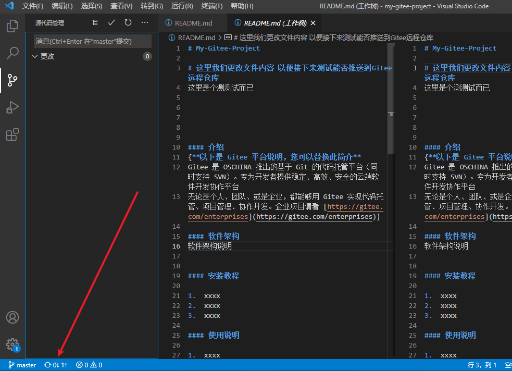
Task: Open the 运行(R) menu
Action: pos(182,6)
